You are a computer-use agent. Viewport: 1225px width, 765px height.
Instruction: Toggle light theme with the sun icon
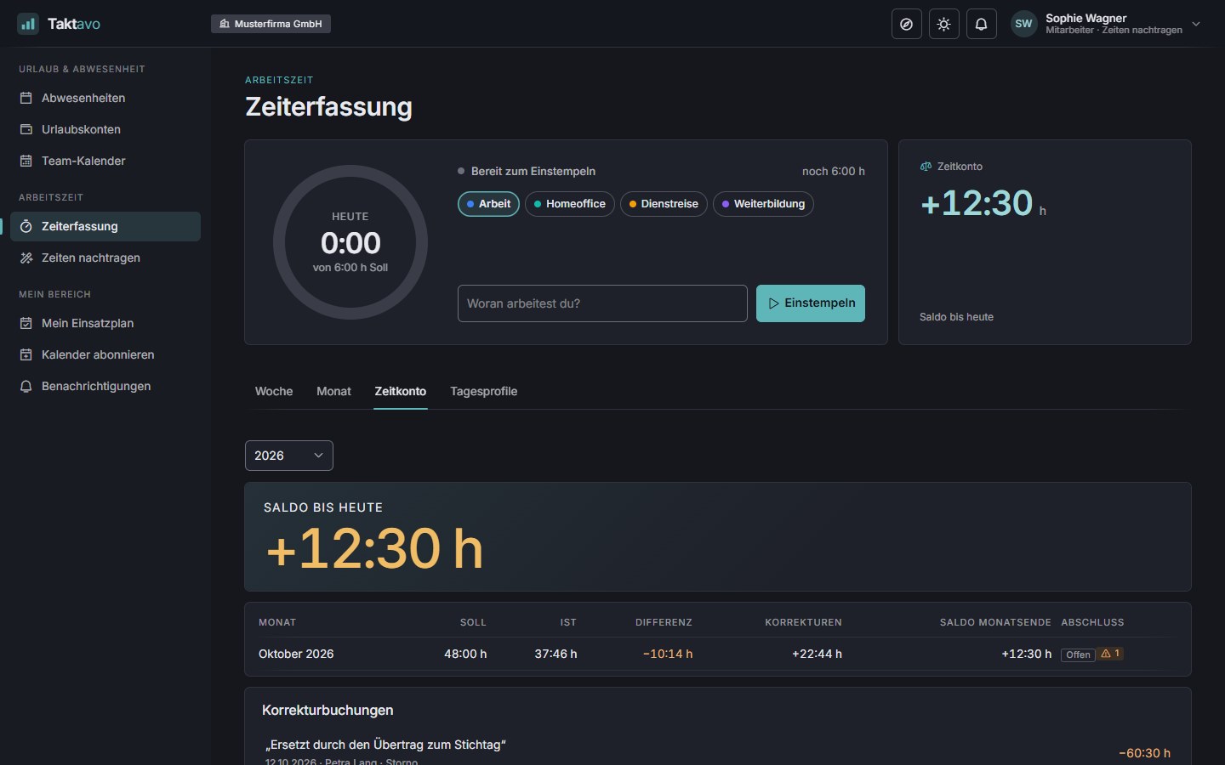click(x=944, y=24)
